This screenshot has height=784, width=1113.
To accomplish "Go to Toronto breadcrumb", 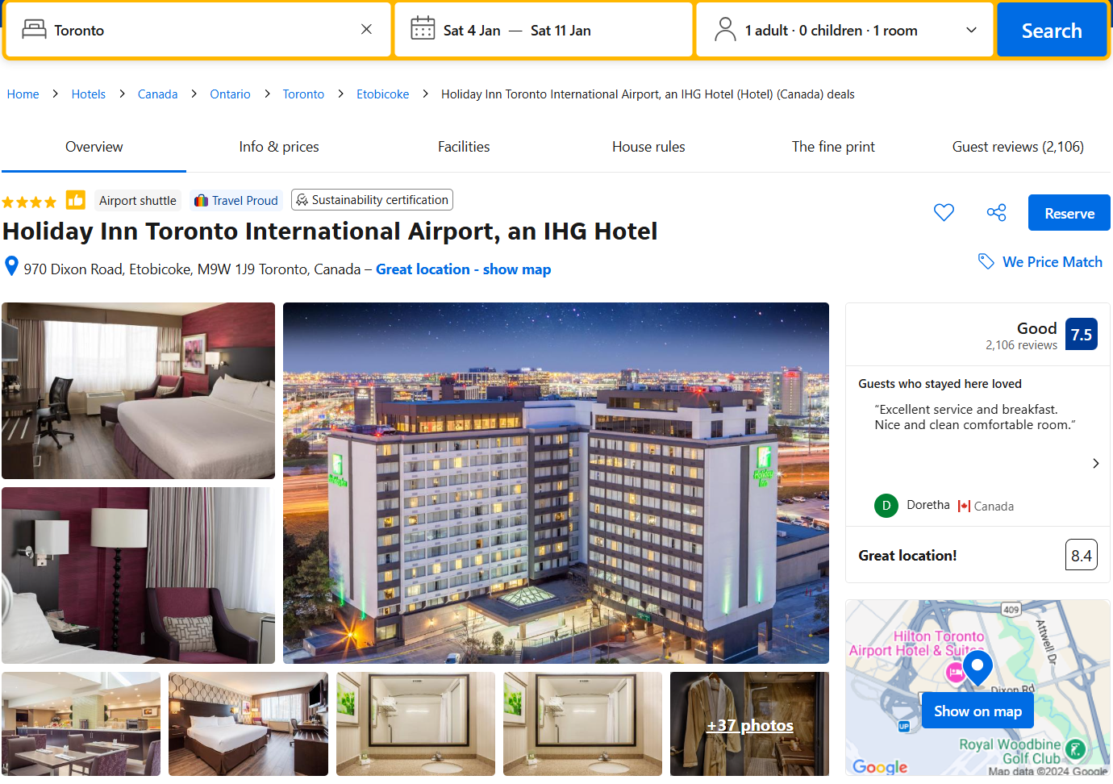I will click(303, 94).
